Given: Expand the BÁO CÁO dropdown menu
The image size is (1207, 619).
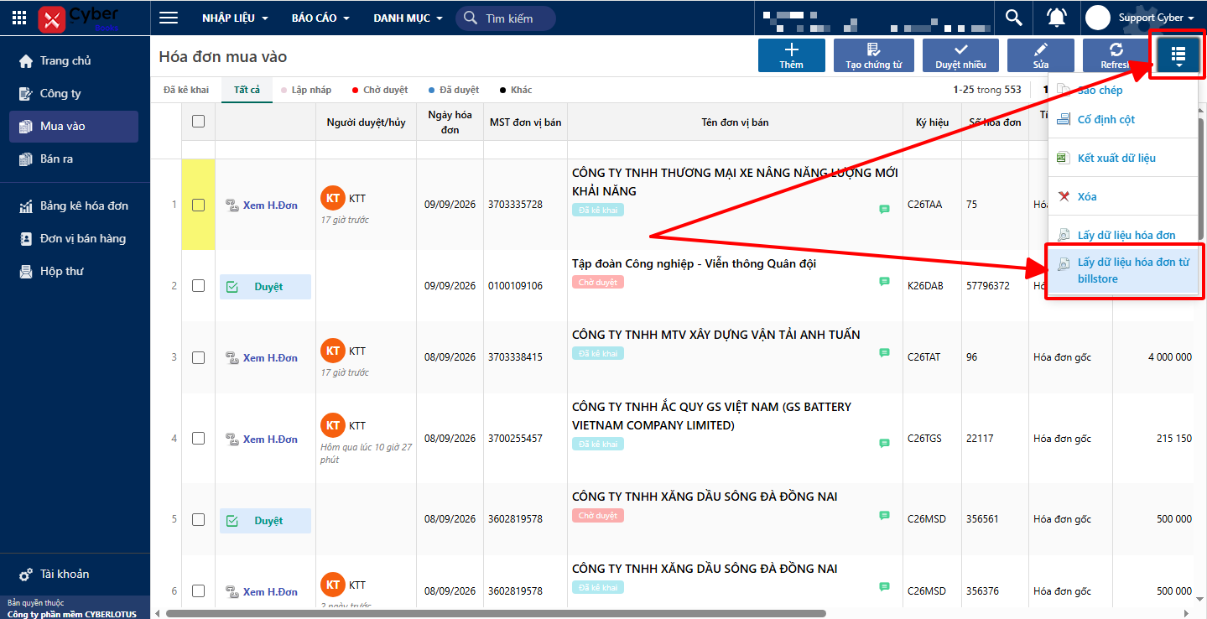Looking at the screenshot, I should coord(320,18).
